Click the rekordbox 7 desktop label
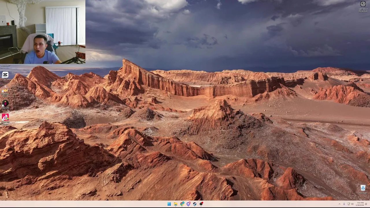This screenshot has width=370, height=208. 5,66
